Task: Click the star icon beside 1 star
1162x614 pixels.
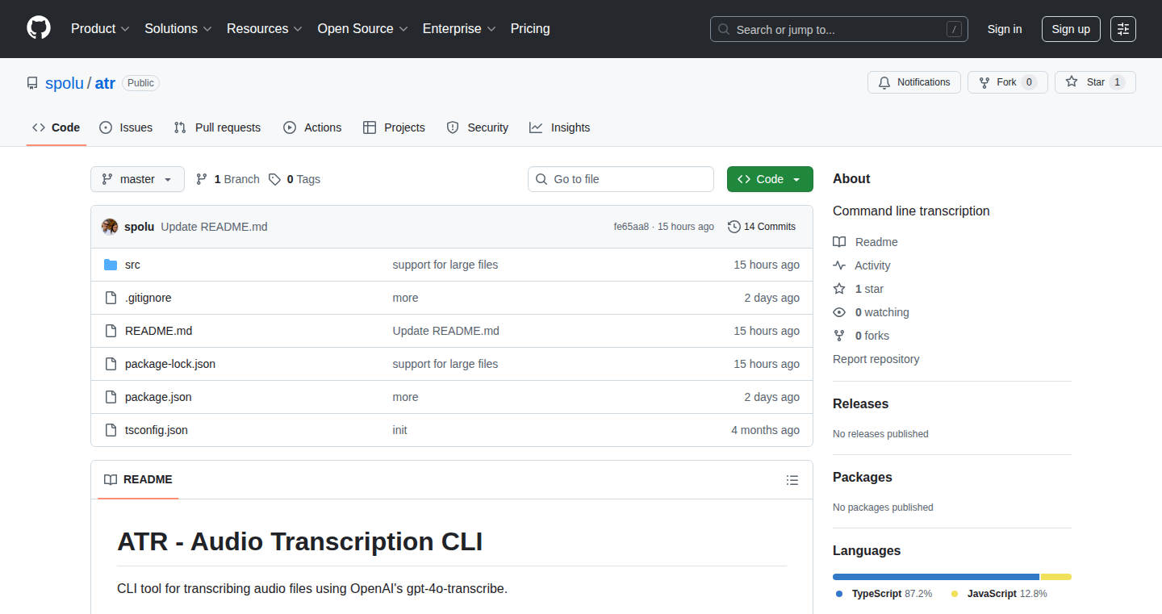Action: click(x=839, y=289)
